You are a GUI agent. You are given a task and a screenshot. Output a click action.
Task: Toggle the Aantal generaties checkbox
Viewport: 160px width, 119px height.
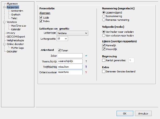104,60
